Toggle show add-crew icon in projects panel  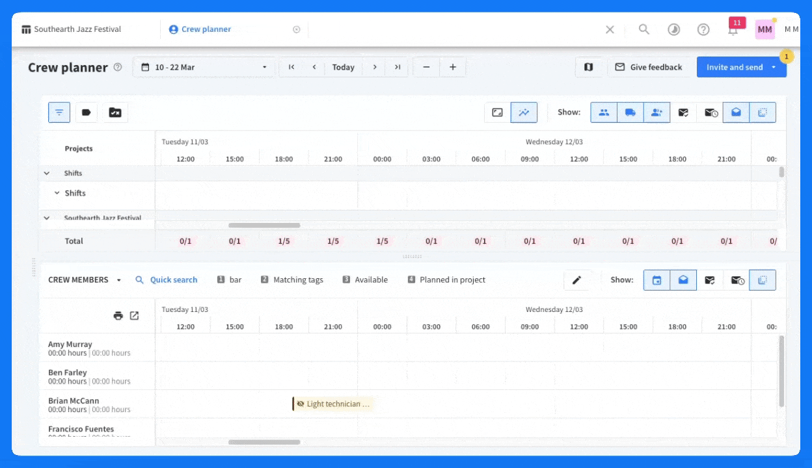coord(657,112)
